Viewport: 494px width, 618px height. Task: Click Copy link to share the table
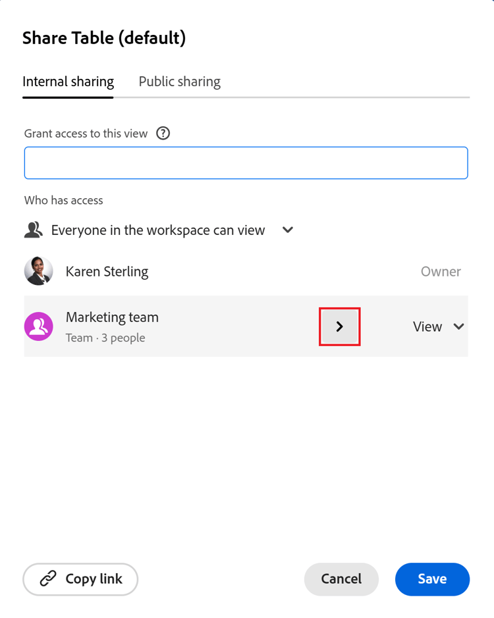(80, 579)
